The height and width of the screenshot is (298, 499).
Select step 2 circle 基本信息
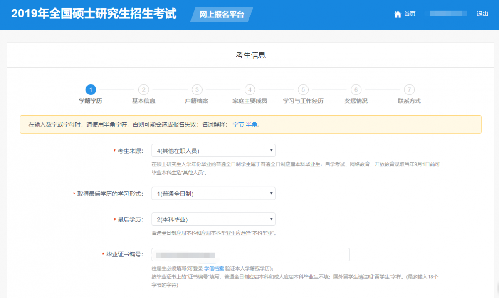(143, 89)
